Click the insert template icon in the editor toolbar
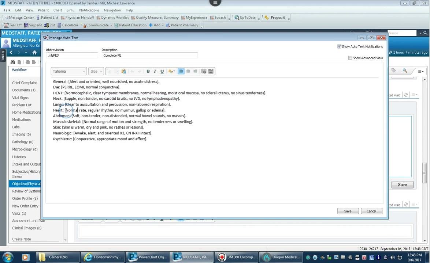Screen dimensions: 430x263 click(x=204, y=71)
